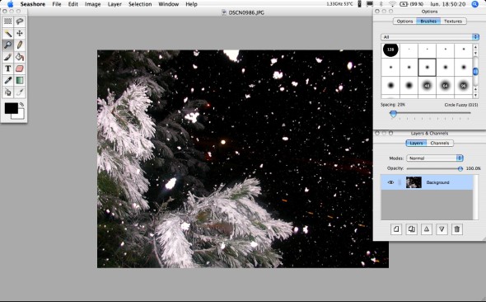
Task: Open the File menu
Action: click(x=57, y=4)
